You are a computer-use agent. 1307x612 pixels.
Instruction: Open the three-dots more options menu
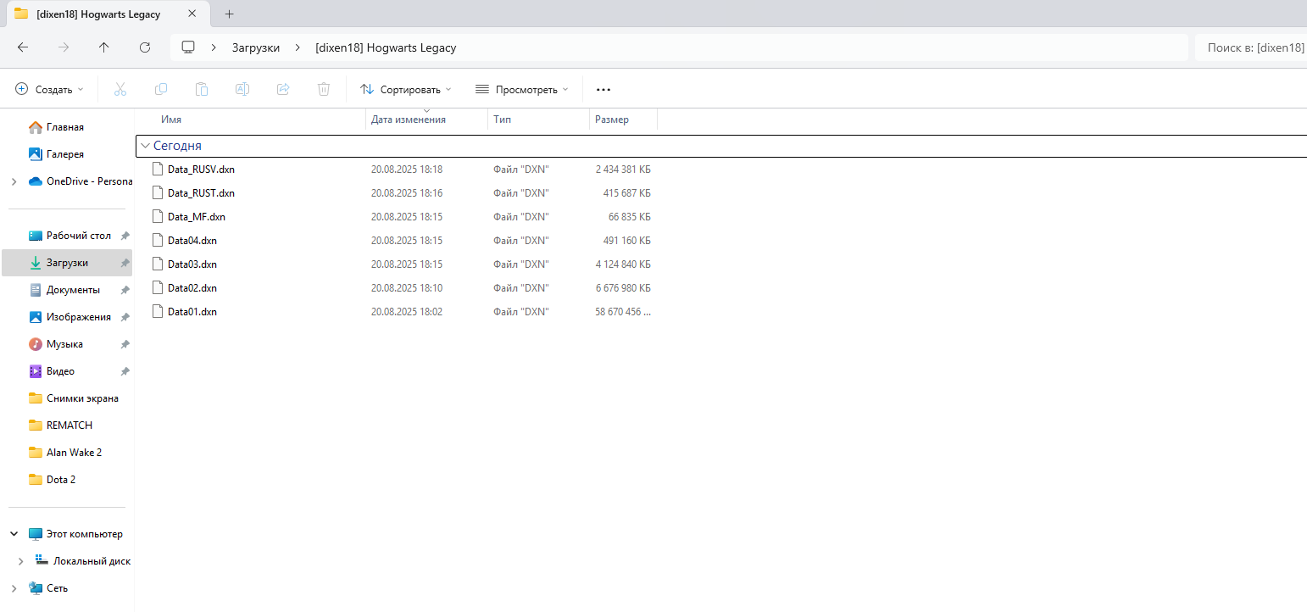tap(603, 89)
